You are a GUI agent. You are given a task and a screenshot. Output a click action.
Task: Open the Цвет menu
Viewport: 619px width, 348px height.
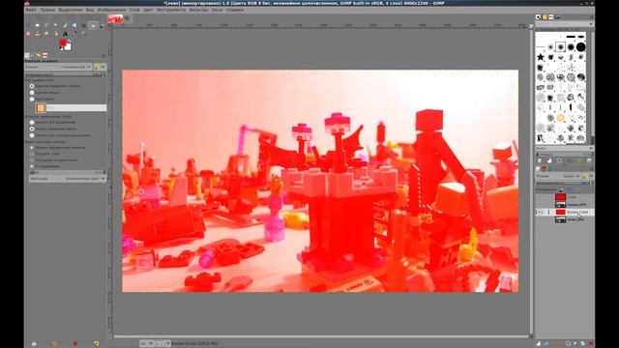tap(148, 10)
